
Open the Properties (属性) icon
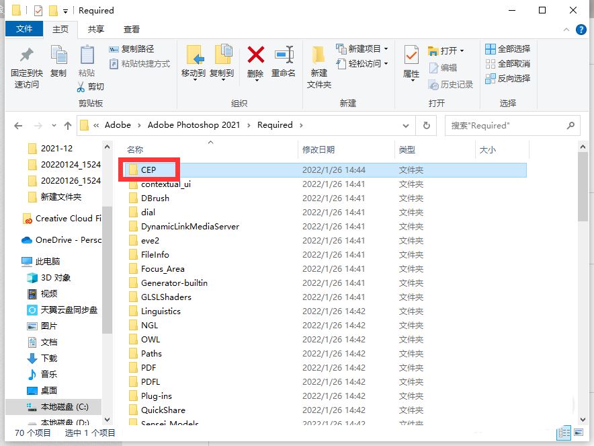411,55
